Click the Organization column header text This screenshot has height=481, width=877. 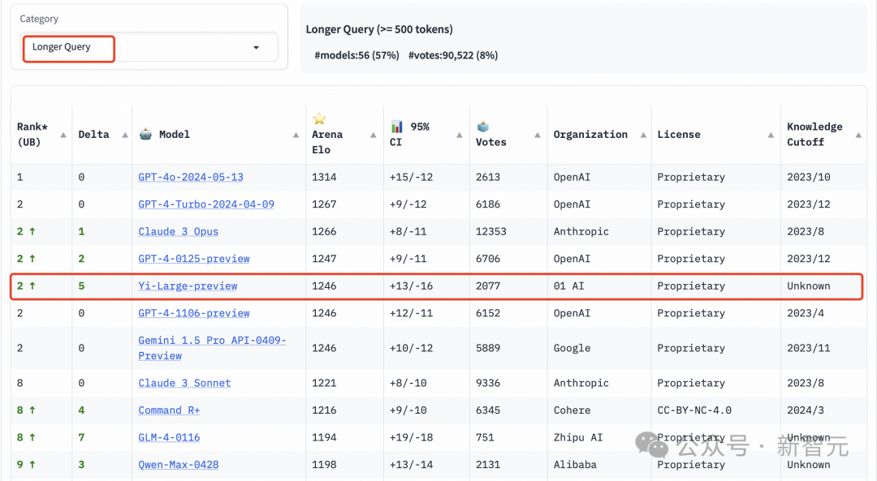590,135
